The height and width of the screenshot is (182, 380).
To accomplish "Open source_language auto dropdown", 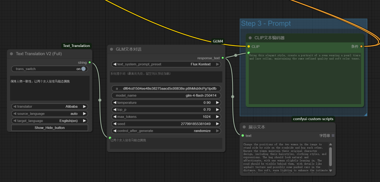I will 50,114.
